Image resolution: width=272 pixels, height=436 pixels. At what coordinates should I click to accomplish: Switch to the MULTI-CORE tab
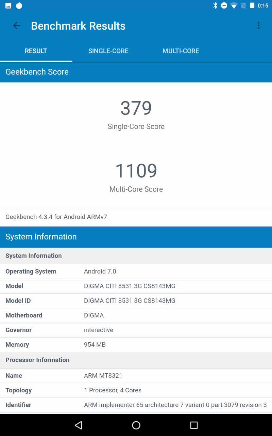coord(181,51)
